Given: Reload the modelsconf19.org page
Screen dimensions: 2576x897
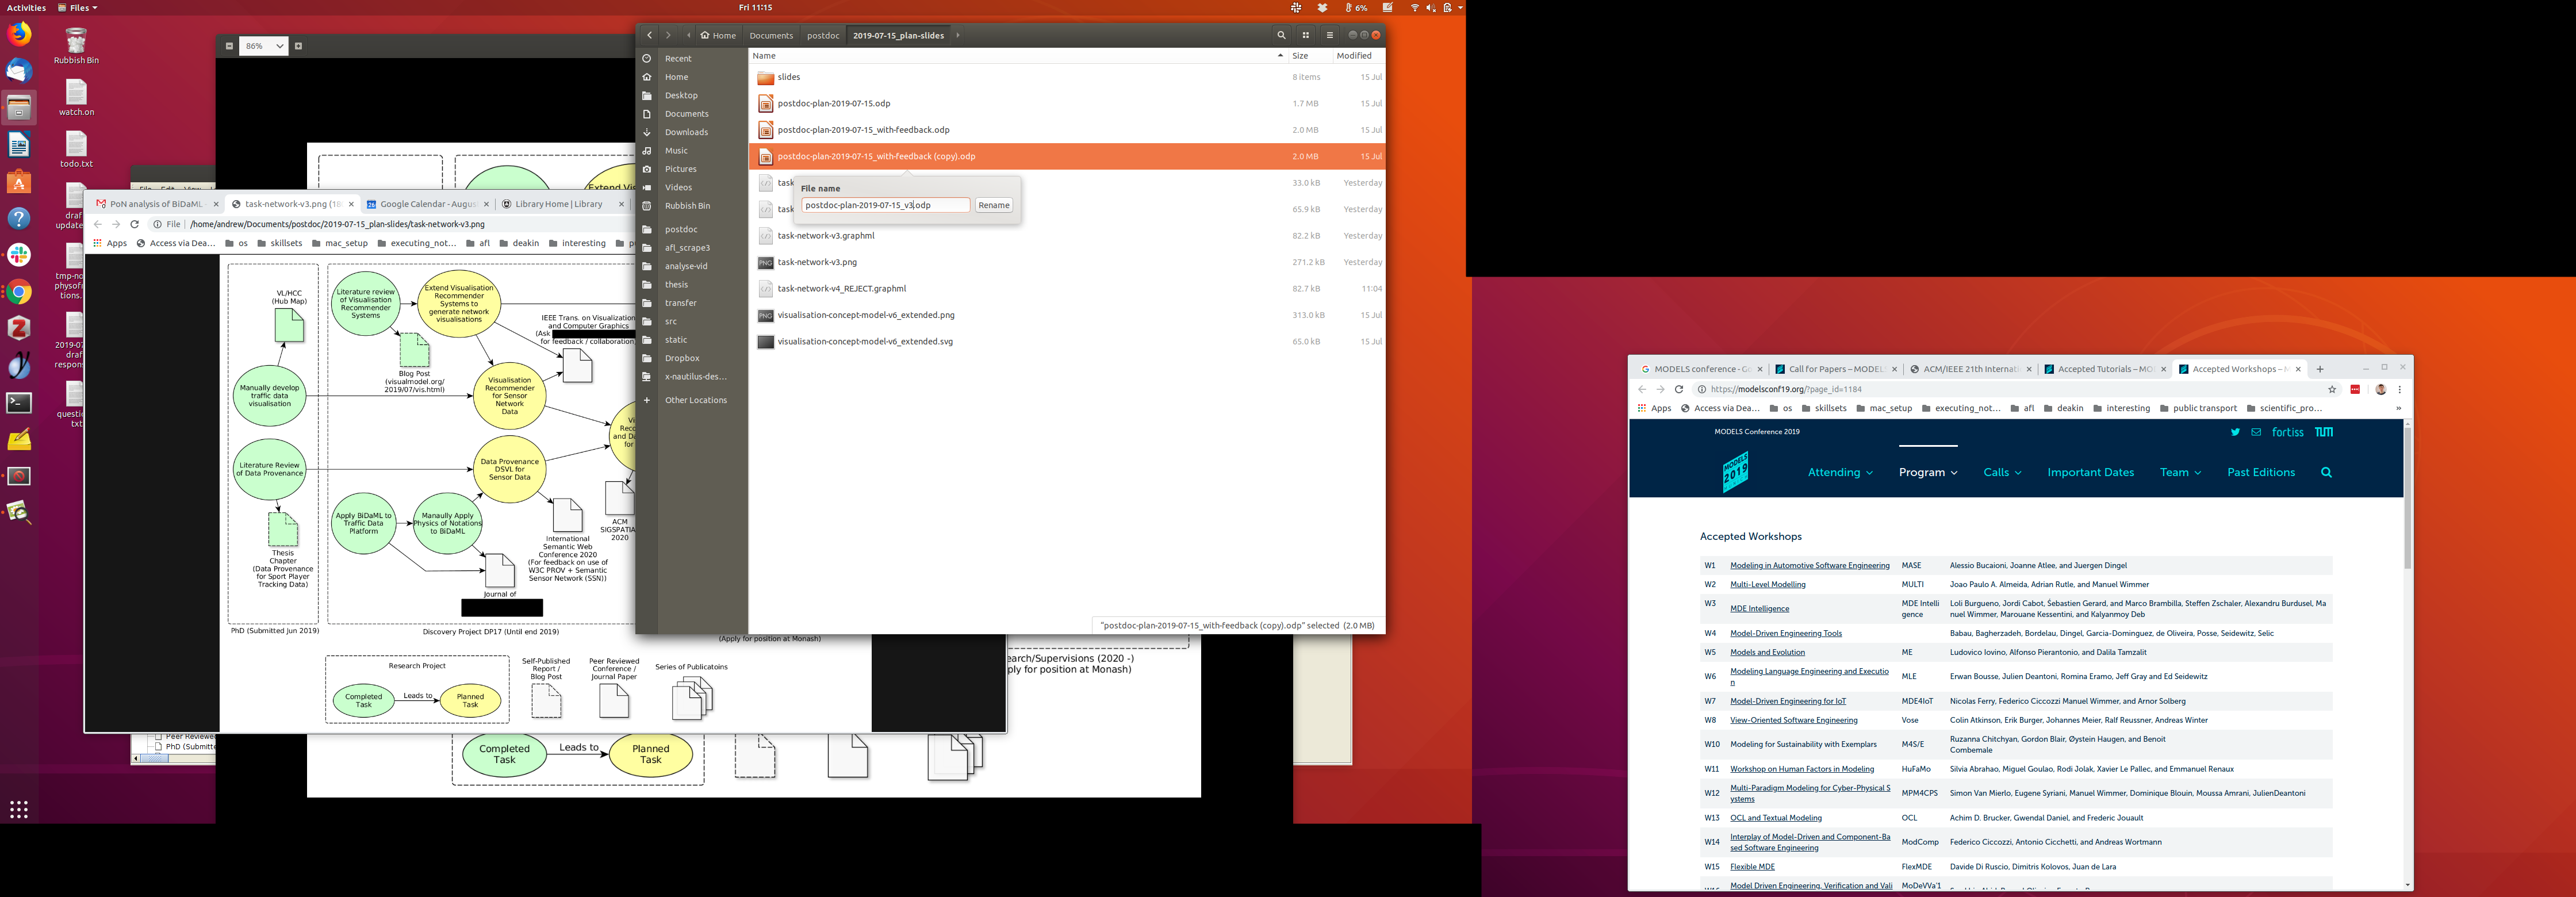Looking at the screenshot, I should pyautogui.click(x=1679, y=389).
